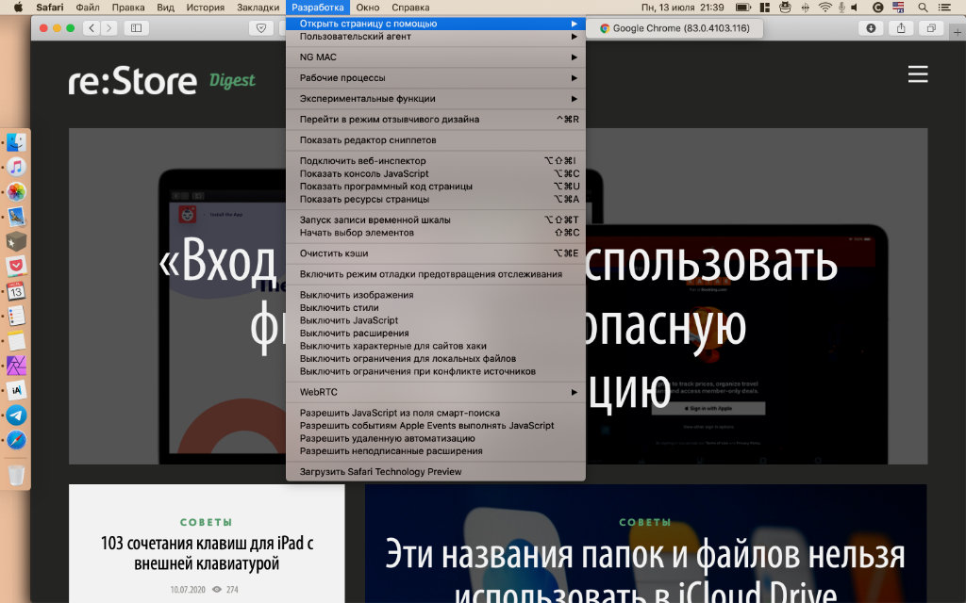Expand Открыть страницу с помощью submenu
966x603 pixels.
coord(436,24)
